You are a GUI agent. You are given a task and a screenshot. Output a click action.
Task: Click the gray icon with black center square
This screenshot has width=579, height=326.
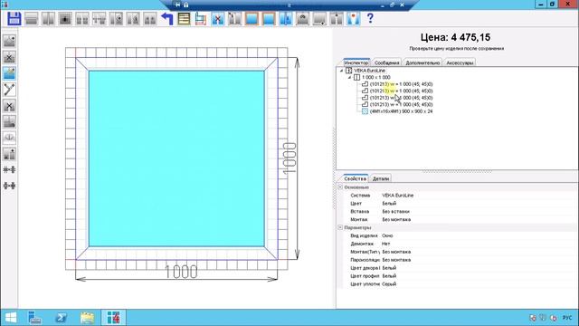(65, 18)
